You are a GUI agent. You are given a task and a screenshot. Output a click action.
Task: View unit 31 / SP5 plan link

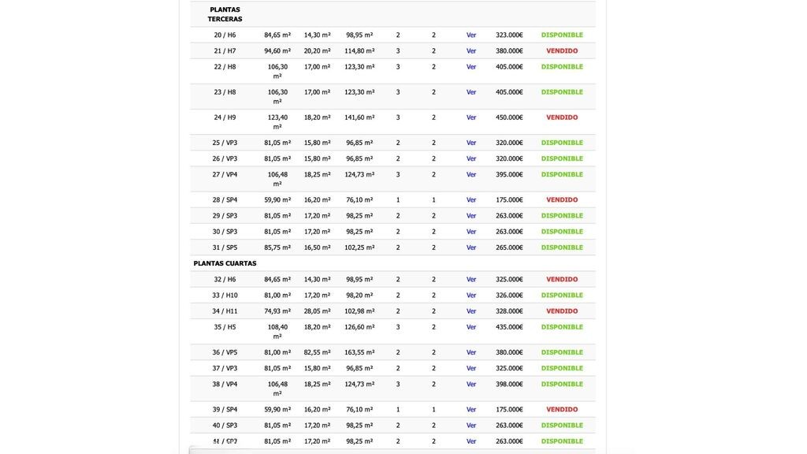471,247
